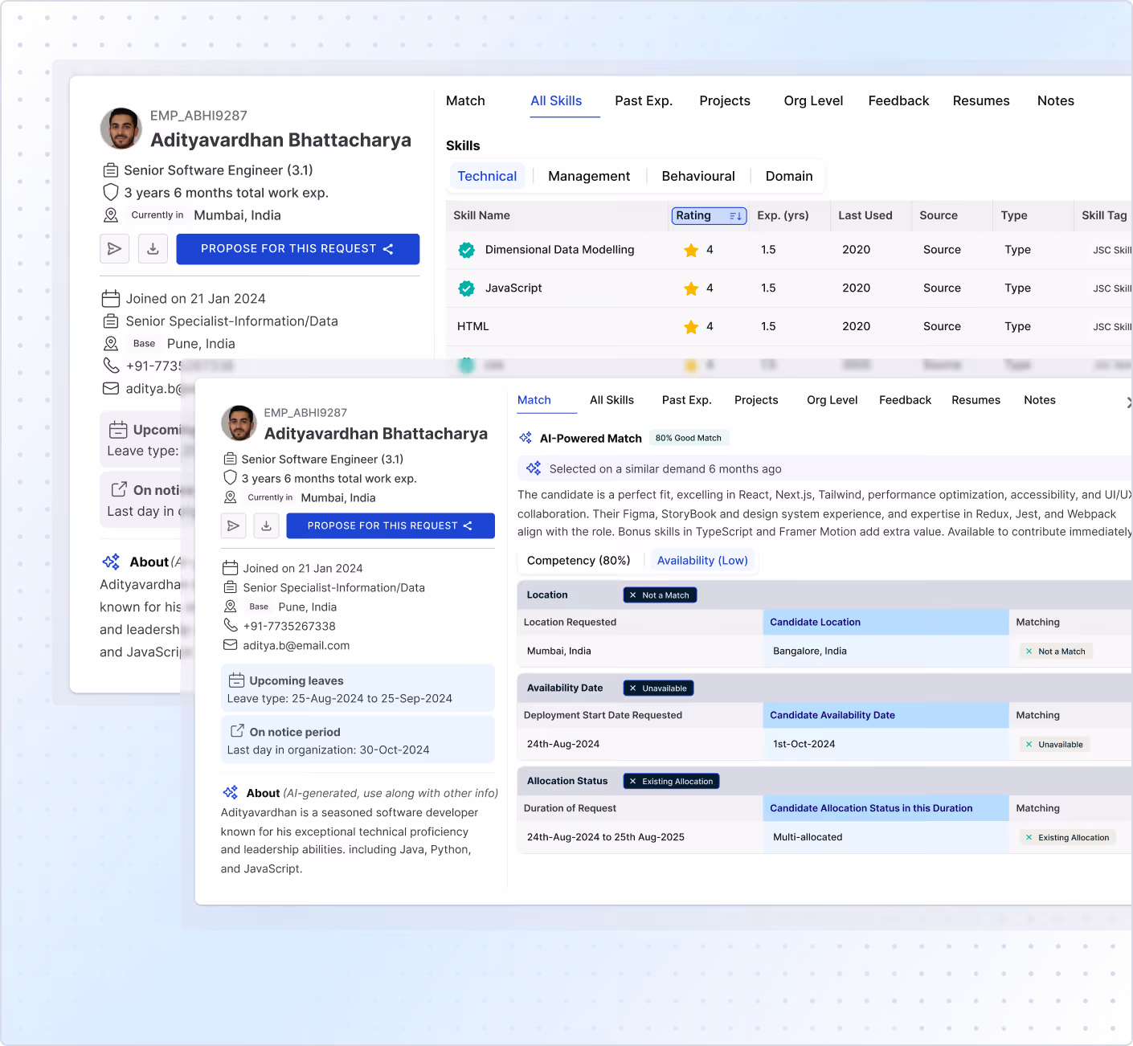Viewport: 1133px width, 1046px height.
Task: Click the AI sparkle icon next to AI-Powered Match
Action: 526,438
